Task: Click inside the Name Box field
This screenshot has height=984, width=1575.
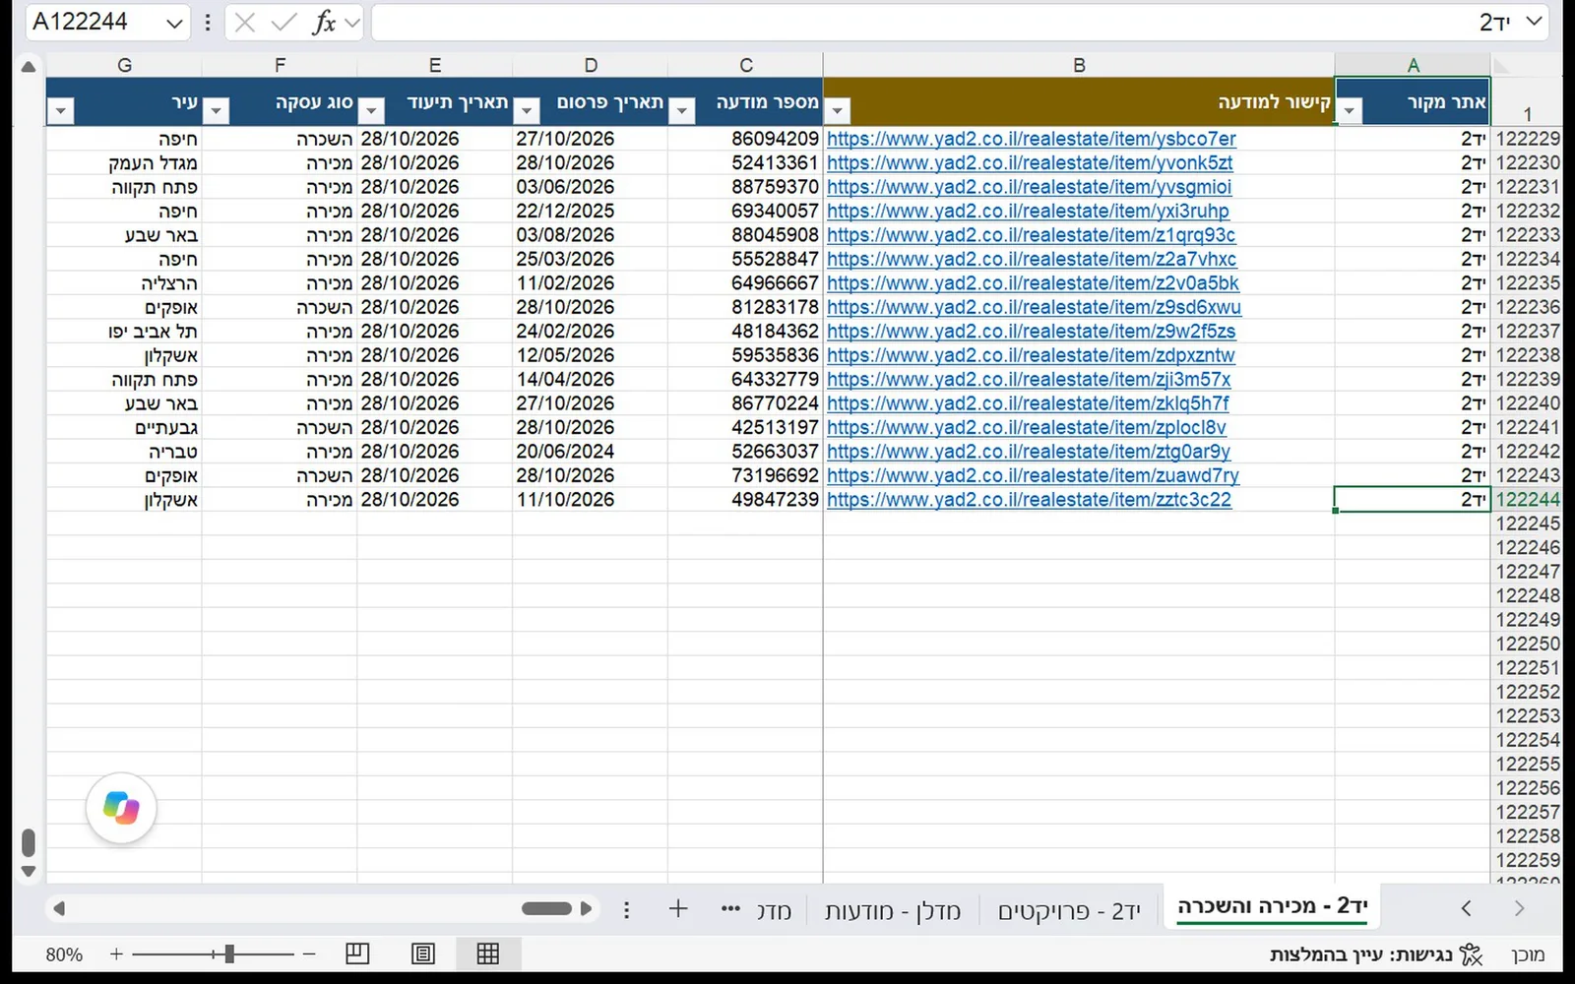Action: pos(94,22)
